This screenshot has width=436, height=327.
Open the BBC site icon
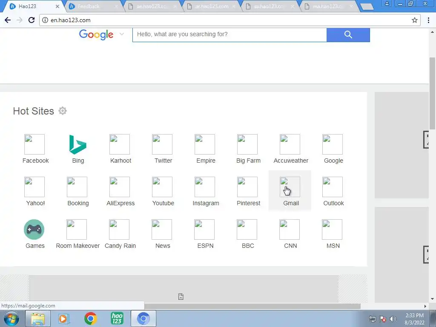pyautogui.click(x=247, y=229)
